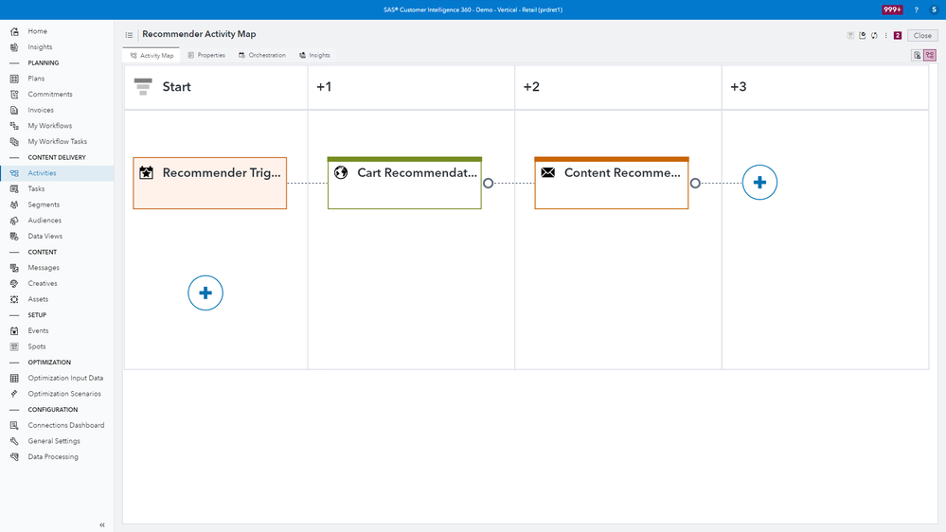Switch to the Orchestration tab
The height and width of the screenshot is (532, 946).
click(262, 55)
